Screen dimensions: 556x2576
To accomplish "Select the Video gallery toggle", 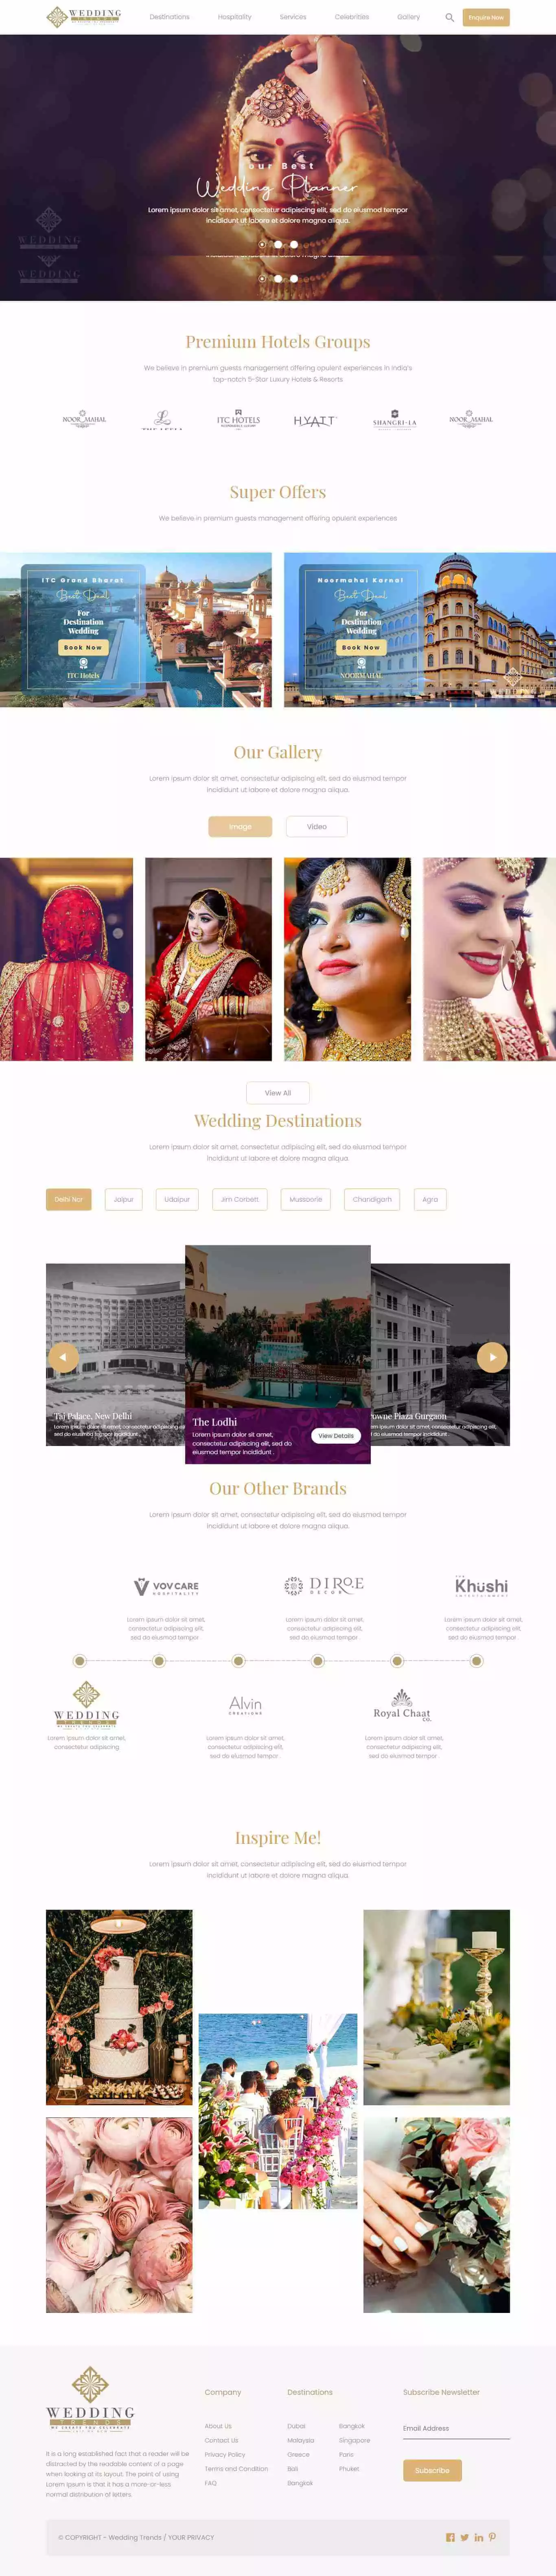I will [x=317, y=826].
